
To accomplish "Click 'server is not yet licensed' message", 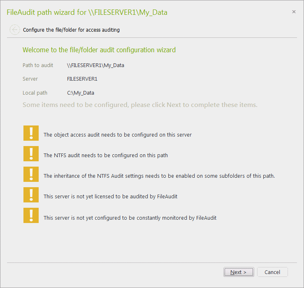I will (110, 196).
